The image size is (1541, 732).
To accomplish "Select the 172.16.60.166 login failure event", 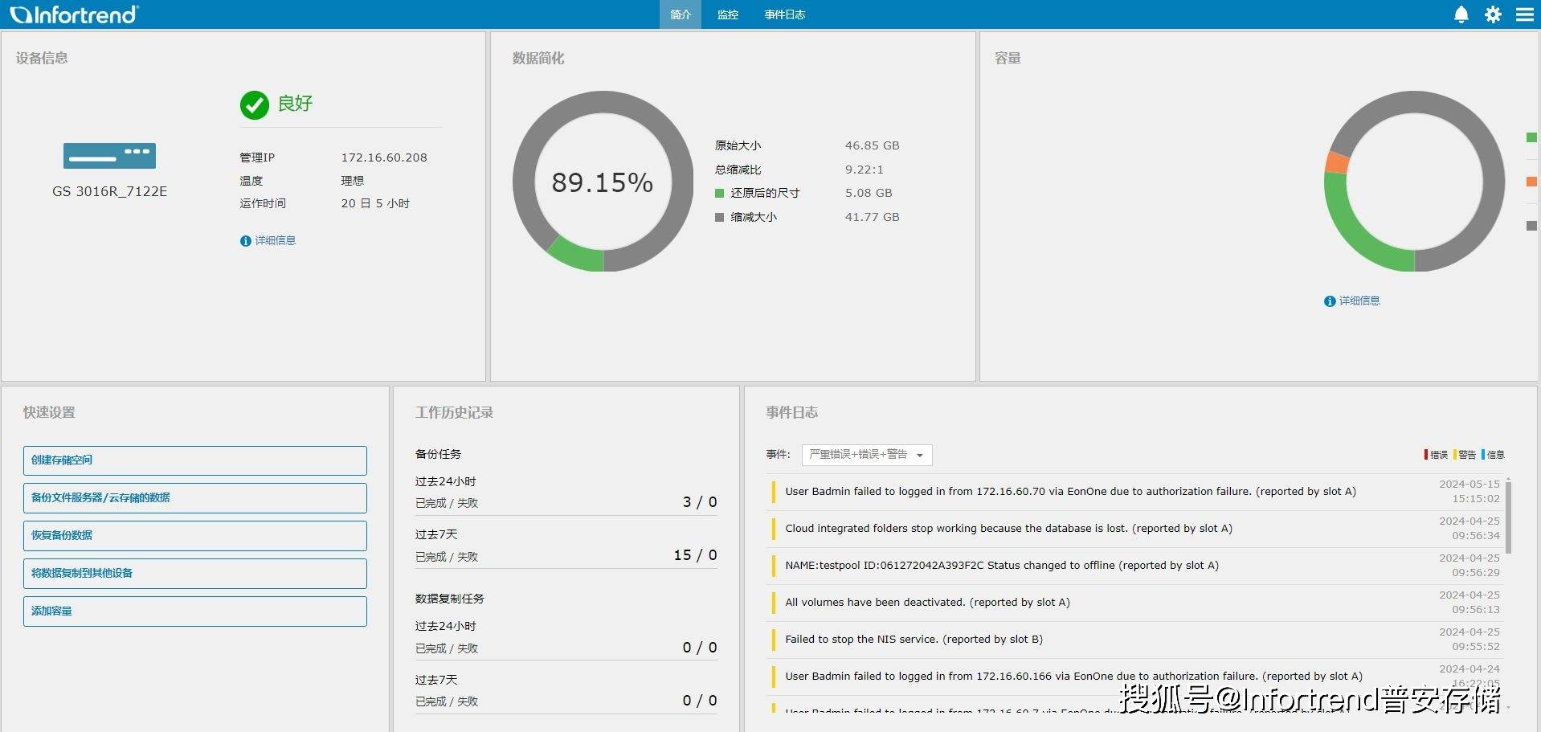I will click(x=1134, y=677).
